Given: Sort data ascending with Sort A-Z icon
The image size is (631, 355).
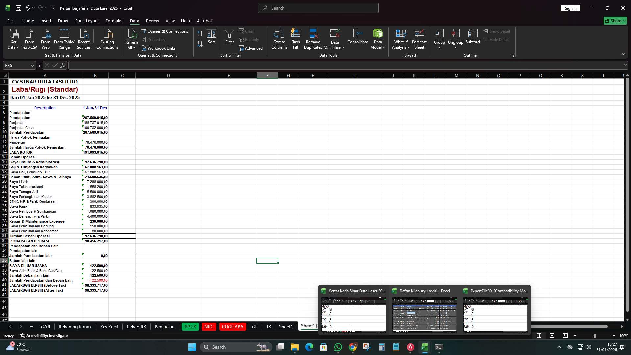Looking at the screenshot, I should pos(199,34).
